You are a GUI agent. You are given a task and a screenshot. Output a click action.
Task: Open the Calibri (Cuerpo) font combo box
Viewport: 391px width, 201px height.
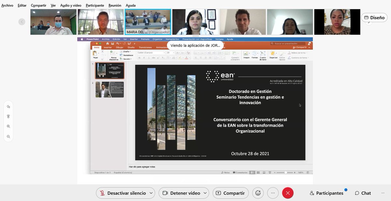point(151,53)
